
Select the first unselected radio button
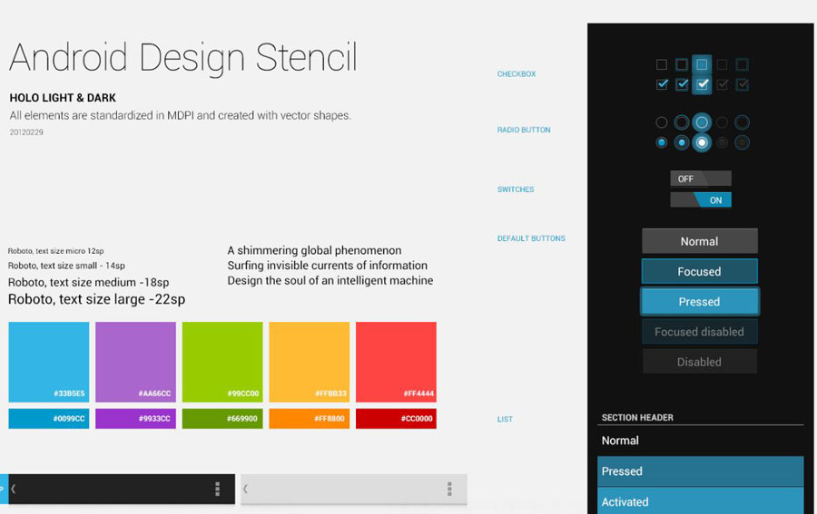tap(662, 122)
